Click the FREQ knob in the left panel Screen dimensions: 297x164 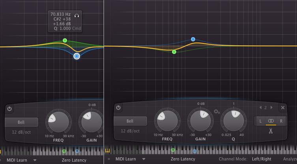58,122
